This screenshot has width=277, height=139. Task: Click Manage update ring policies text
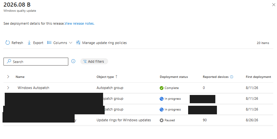[x=104, y=43]
